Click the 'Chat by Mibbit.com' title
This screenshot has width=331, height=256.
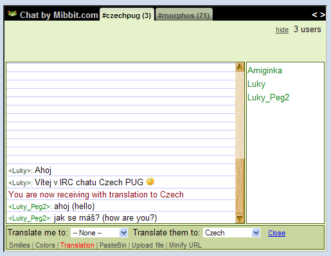[x=59, y=15]
